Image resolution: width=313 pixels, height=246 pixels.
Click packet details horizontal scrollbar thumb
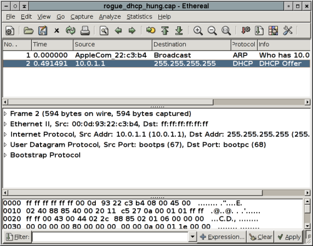(135, 193)
